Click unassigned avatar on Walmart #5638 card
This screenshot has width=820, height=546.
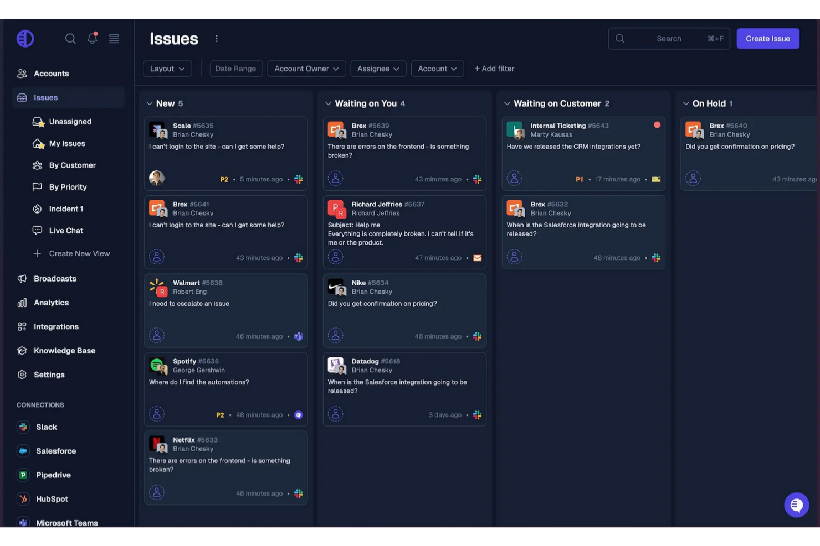pos(157,335)
